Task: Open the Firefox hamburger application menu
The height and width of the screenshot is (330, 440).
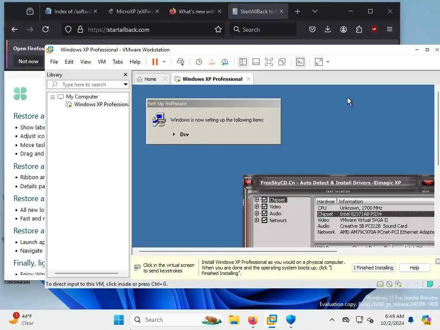Action: pos(389,30)
